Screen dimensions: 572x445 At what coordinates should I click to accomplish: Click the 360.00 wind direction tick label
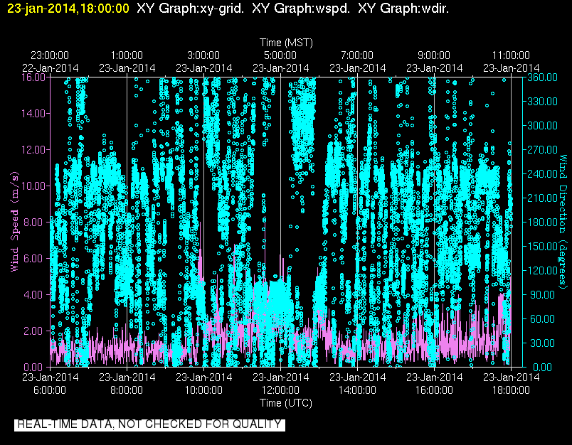point(542,77)
